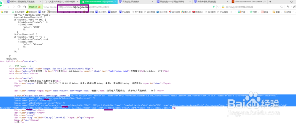Open the 腾讯·大 bookmark
This screenshot has height=123, width=296.
[x=186, y=12]
